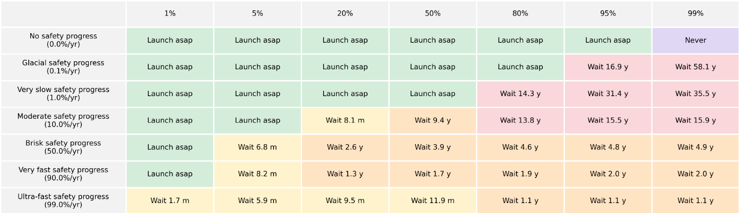Click the purple Never cell
The width and height of the screenshot is (739, 213).
[x=695, y=40]
